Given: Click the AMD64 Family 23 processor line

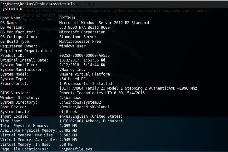Looking at the screenshot, I should pyautogui.click(x=128, y=88).
